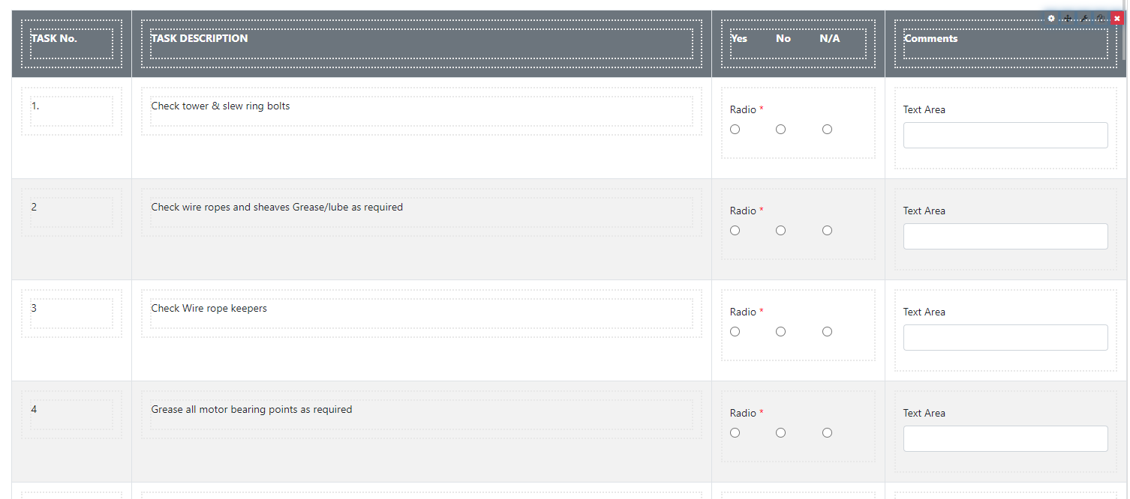Click comments text area for task 1
Screen dimensions: 1130x499
click(1005, 135)
